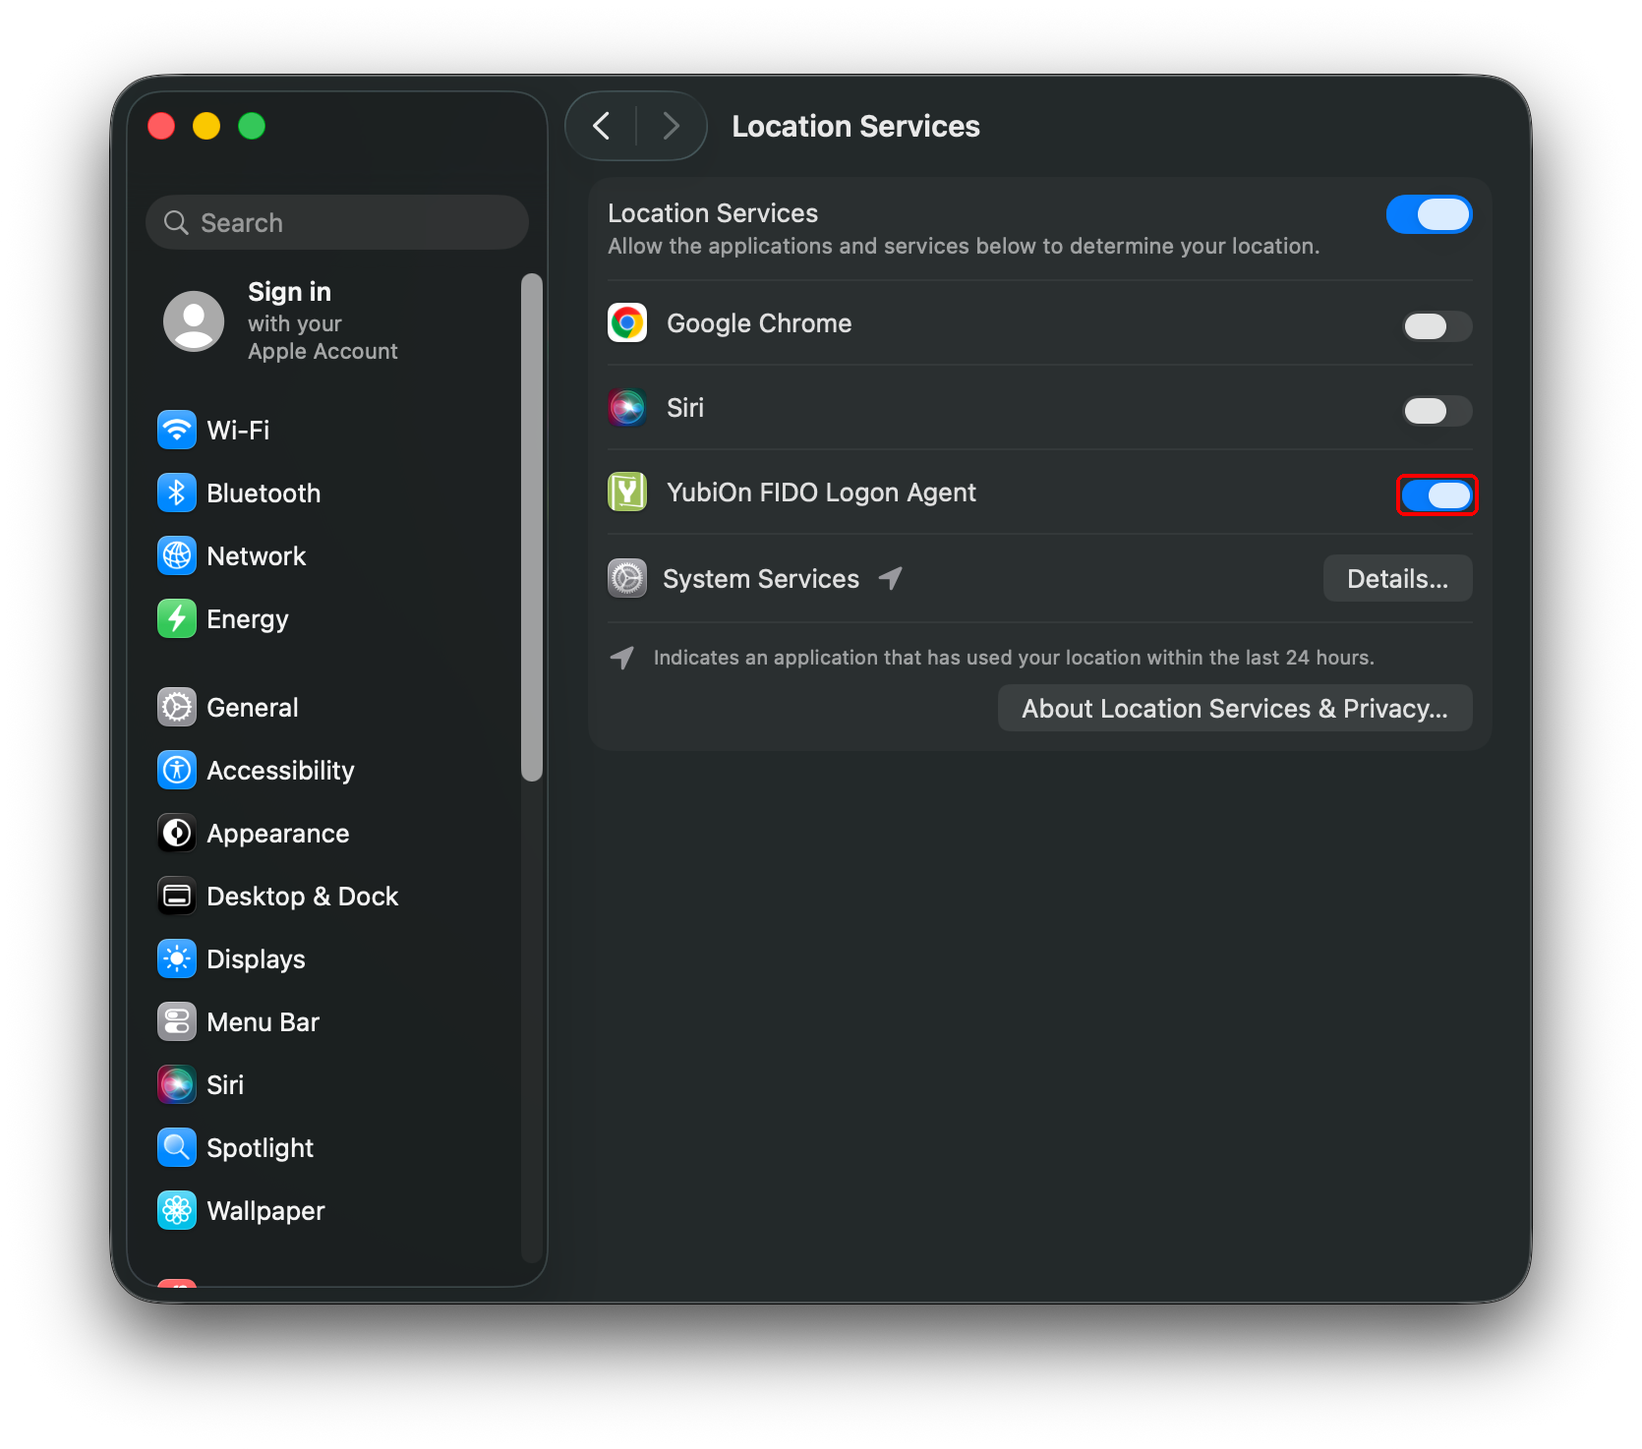Image resolution: width=1642 pixels, height=1449 pixels.
Task: Click the General gear icon
Action: (x=177, y=707)
